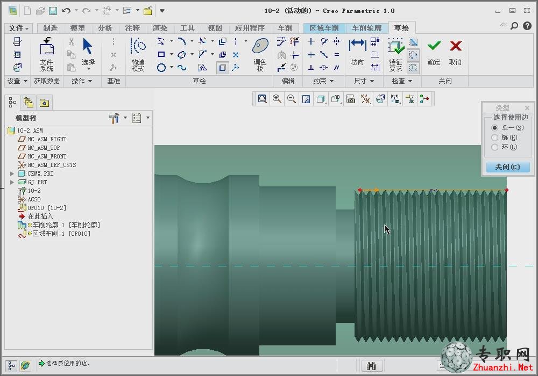
Task: Select the 单一(S) radio option
Action: [x=494, y=128]
